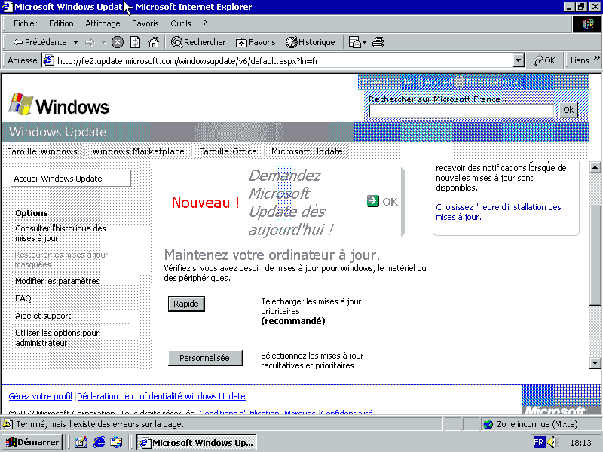The width and height of the screenshot is (603, 452).
Task: Open the Edition menu
Action: pos(61,23)
